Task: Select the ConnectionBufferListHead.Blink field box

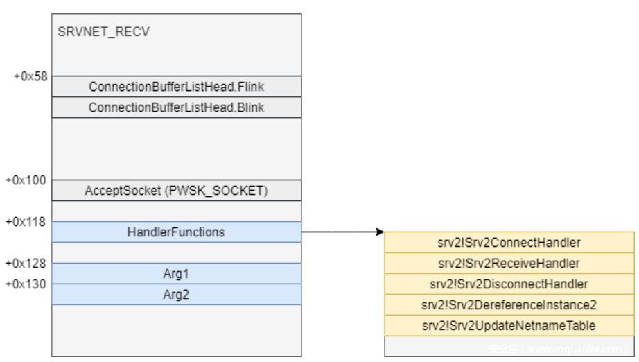Action: tap(176, 107)
